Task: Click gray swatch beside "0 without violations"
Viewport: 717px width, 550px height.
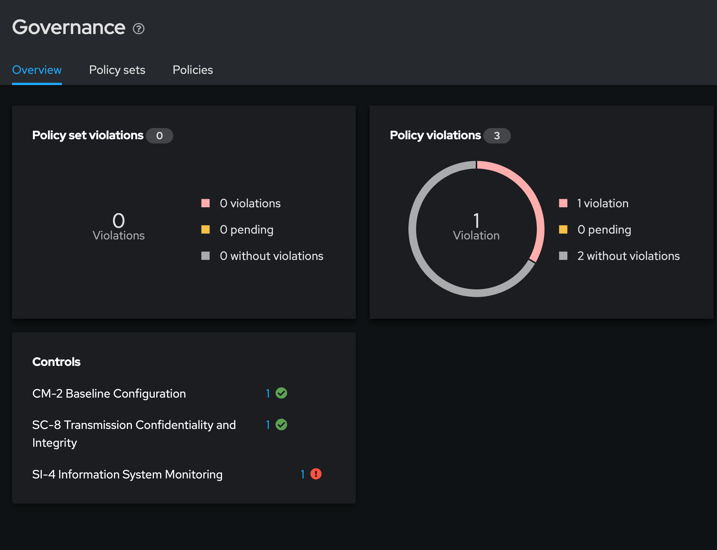Action: coord(205,256)
